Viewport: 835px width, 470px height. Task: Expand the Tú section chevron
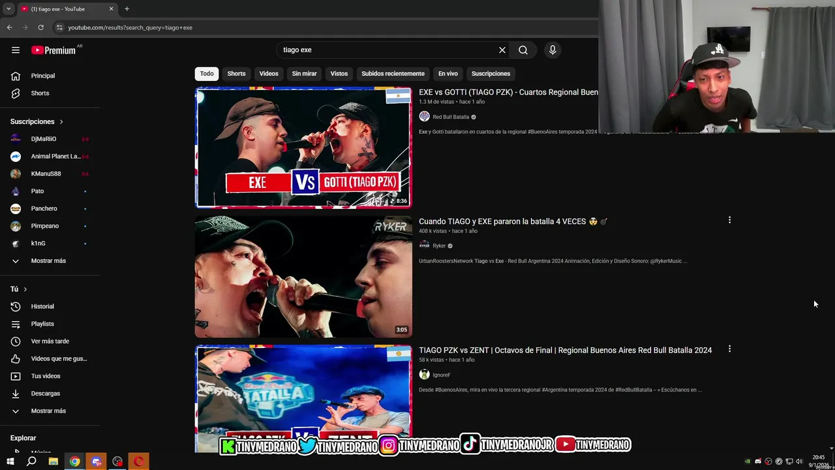pyautogui.click(x=25, y=289)
